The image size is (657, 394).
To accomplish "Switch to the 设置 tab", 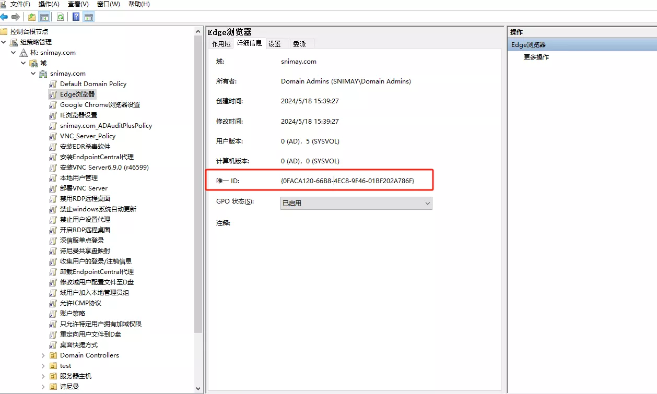I will tap(275, 44).
